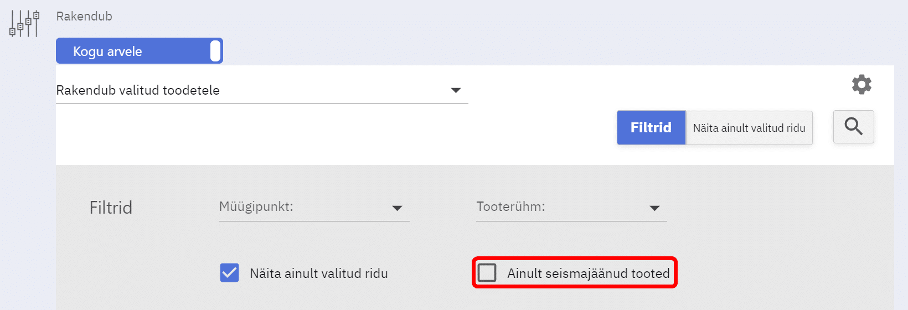Viewport: 908px width, 310px height.
Task: Open the Tooterühm filter dropdown
Action: click(571, 208)
